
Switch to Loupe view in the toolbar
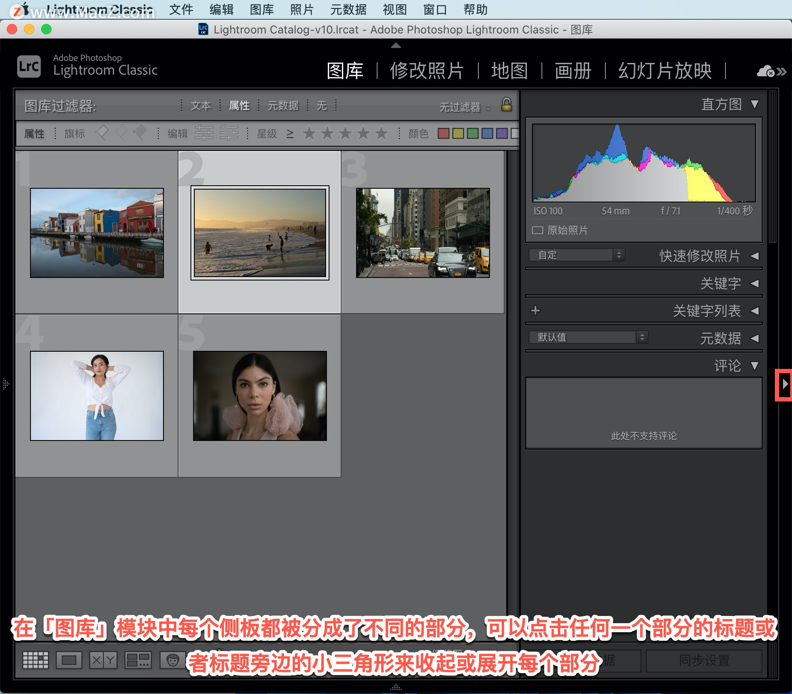pos(69,660)
